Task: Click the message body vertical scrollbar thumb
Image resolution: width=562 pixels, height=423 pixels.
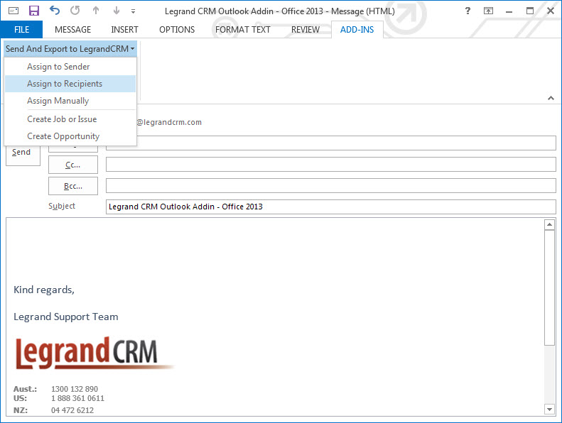Action: (x=549, y=287)
